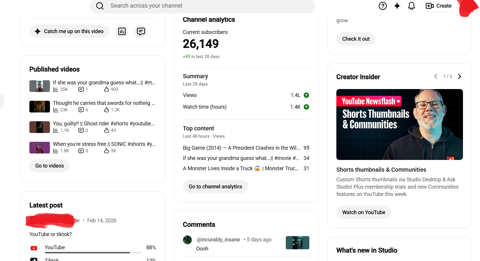Image resolution: width=480 pixels, height=261 pixels.
Task: Click views chart icon for grandma video
Action: [x=56, y=89]
